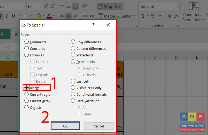Click the Increase Decimal icon
The width and height of the screenshot is (208, 135).
[x=169, y=16]
